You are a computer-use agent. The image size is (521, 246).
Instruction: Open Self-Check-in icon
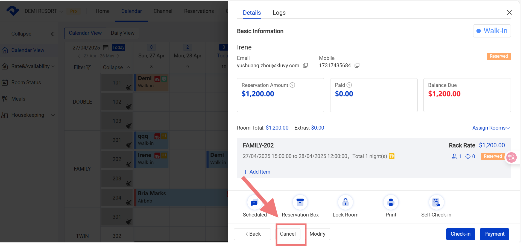[436, 203]
